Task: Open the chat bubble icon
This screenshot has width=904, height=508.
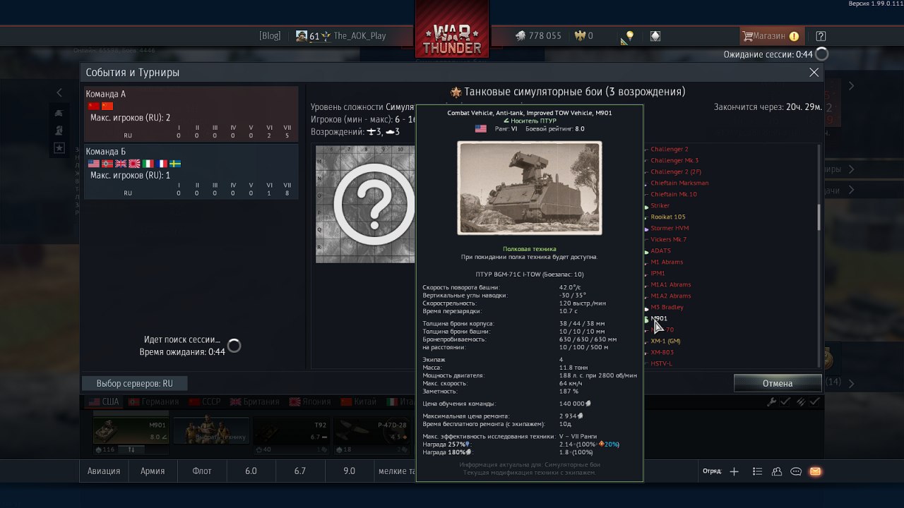Action: point(796,471)
